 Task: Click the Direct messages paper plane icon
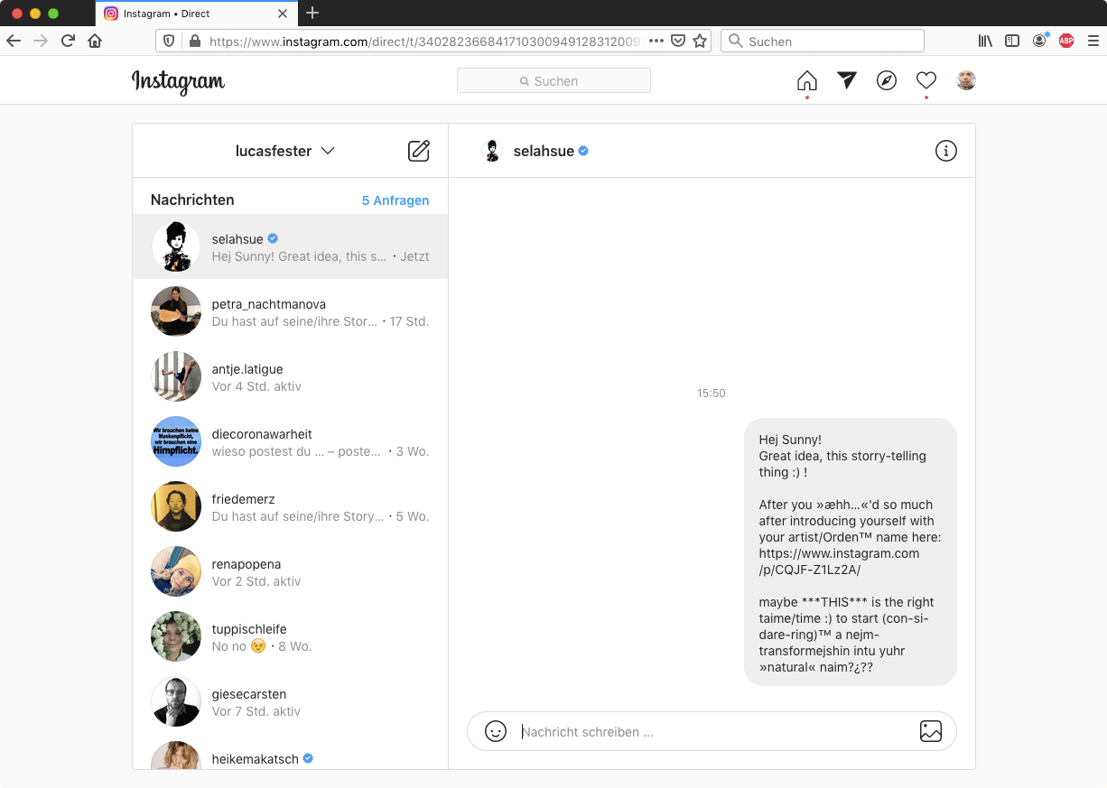tap(846, 80)
